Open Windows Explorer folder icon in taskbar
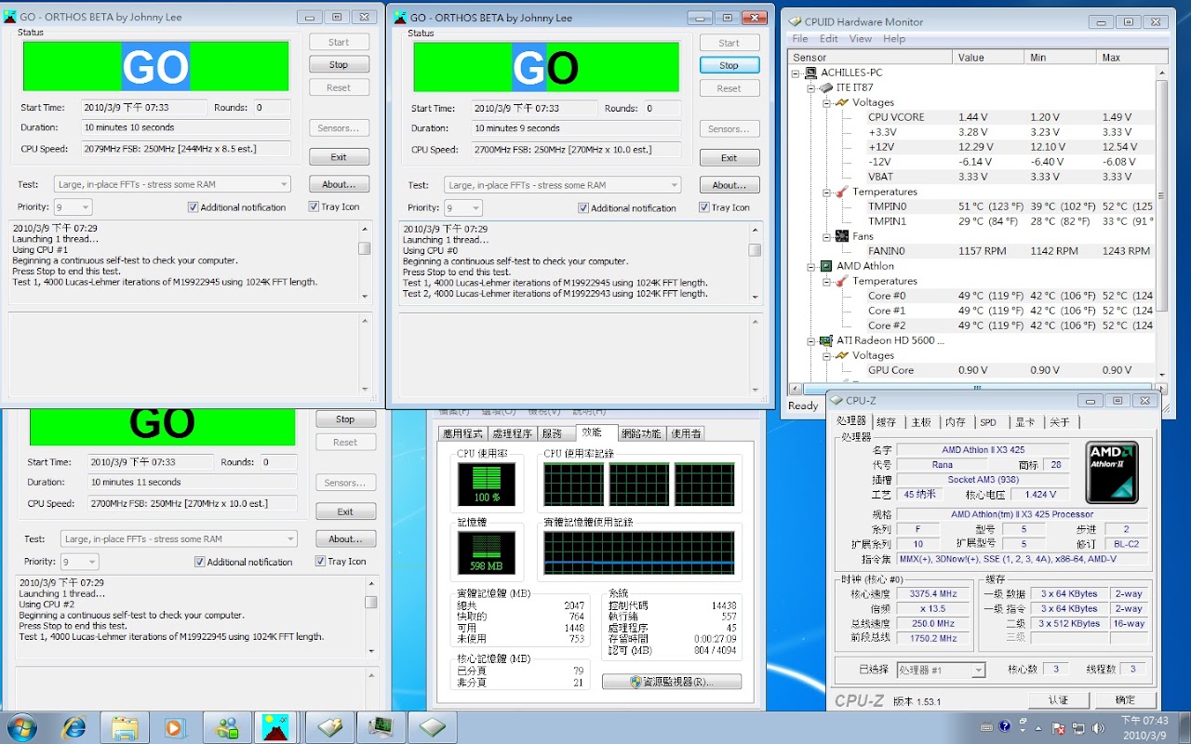 point(124,726)
